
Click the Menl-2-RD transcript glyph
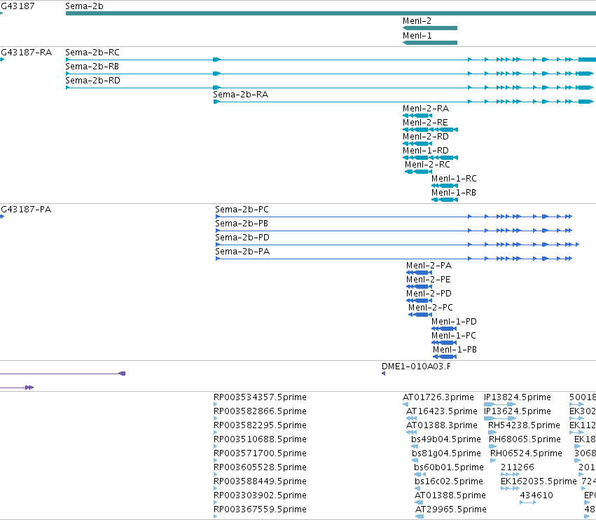pyautogui.click(x=417, y=144)
